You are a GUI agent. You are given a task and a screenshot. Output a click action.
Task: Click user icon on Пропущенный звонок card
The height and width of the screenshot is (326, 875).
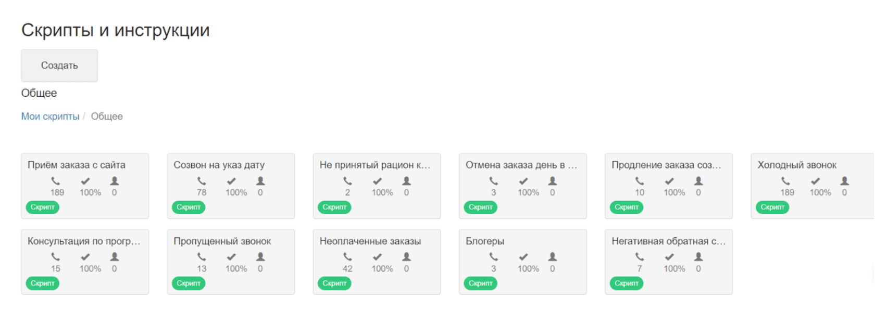tap(260, 257)
